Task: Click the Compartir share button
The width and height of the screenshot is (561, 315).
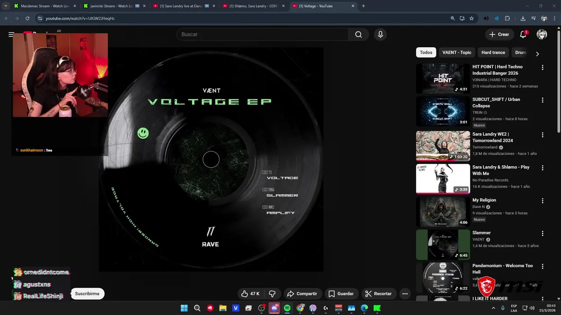Action: tap(302, 294)
